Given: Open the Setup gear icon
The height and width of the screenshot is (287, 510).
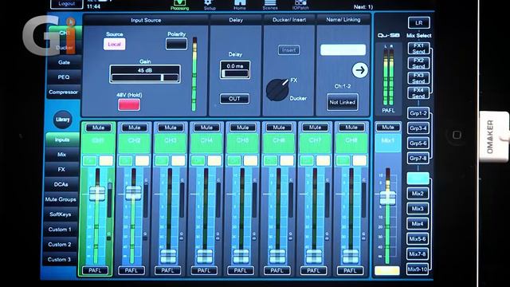Looking at the screenshot, I should 209,5.
